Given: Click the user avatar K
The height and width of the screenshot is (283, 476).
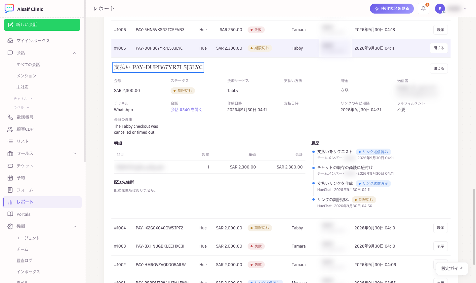Looking at the screenshot, I should [440, 9].
